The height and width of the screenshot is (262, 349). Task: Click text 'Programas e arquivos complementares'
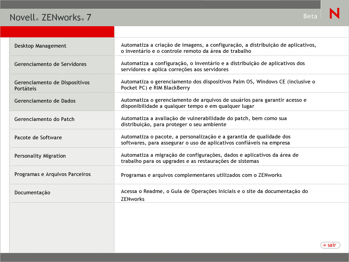[x=201, y=175]
